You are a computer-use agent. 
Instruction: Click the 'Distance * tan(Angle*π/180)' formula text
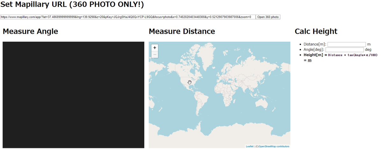(x=353, y=55)
